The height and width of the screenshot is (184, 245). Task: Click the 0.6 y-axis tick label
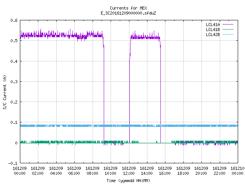point(14,20)
